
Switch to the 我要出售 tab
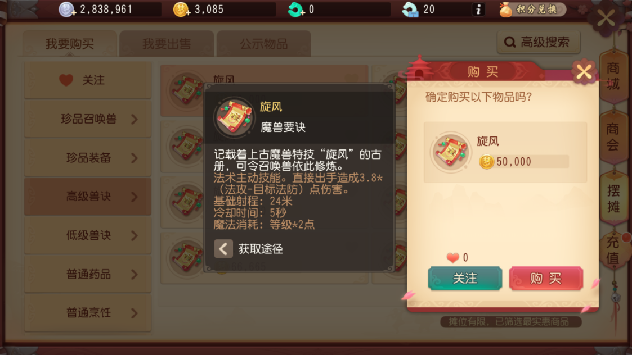tap(167, 43)
